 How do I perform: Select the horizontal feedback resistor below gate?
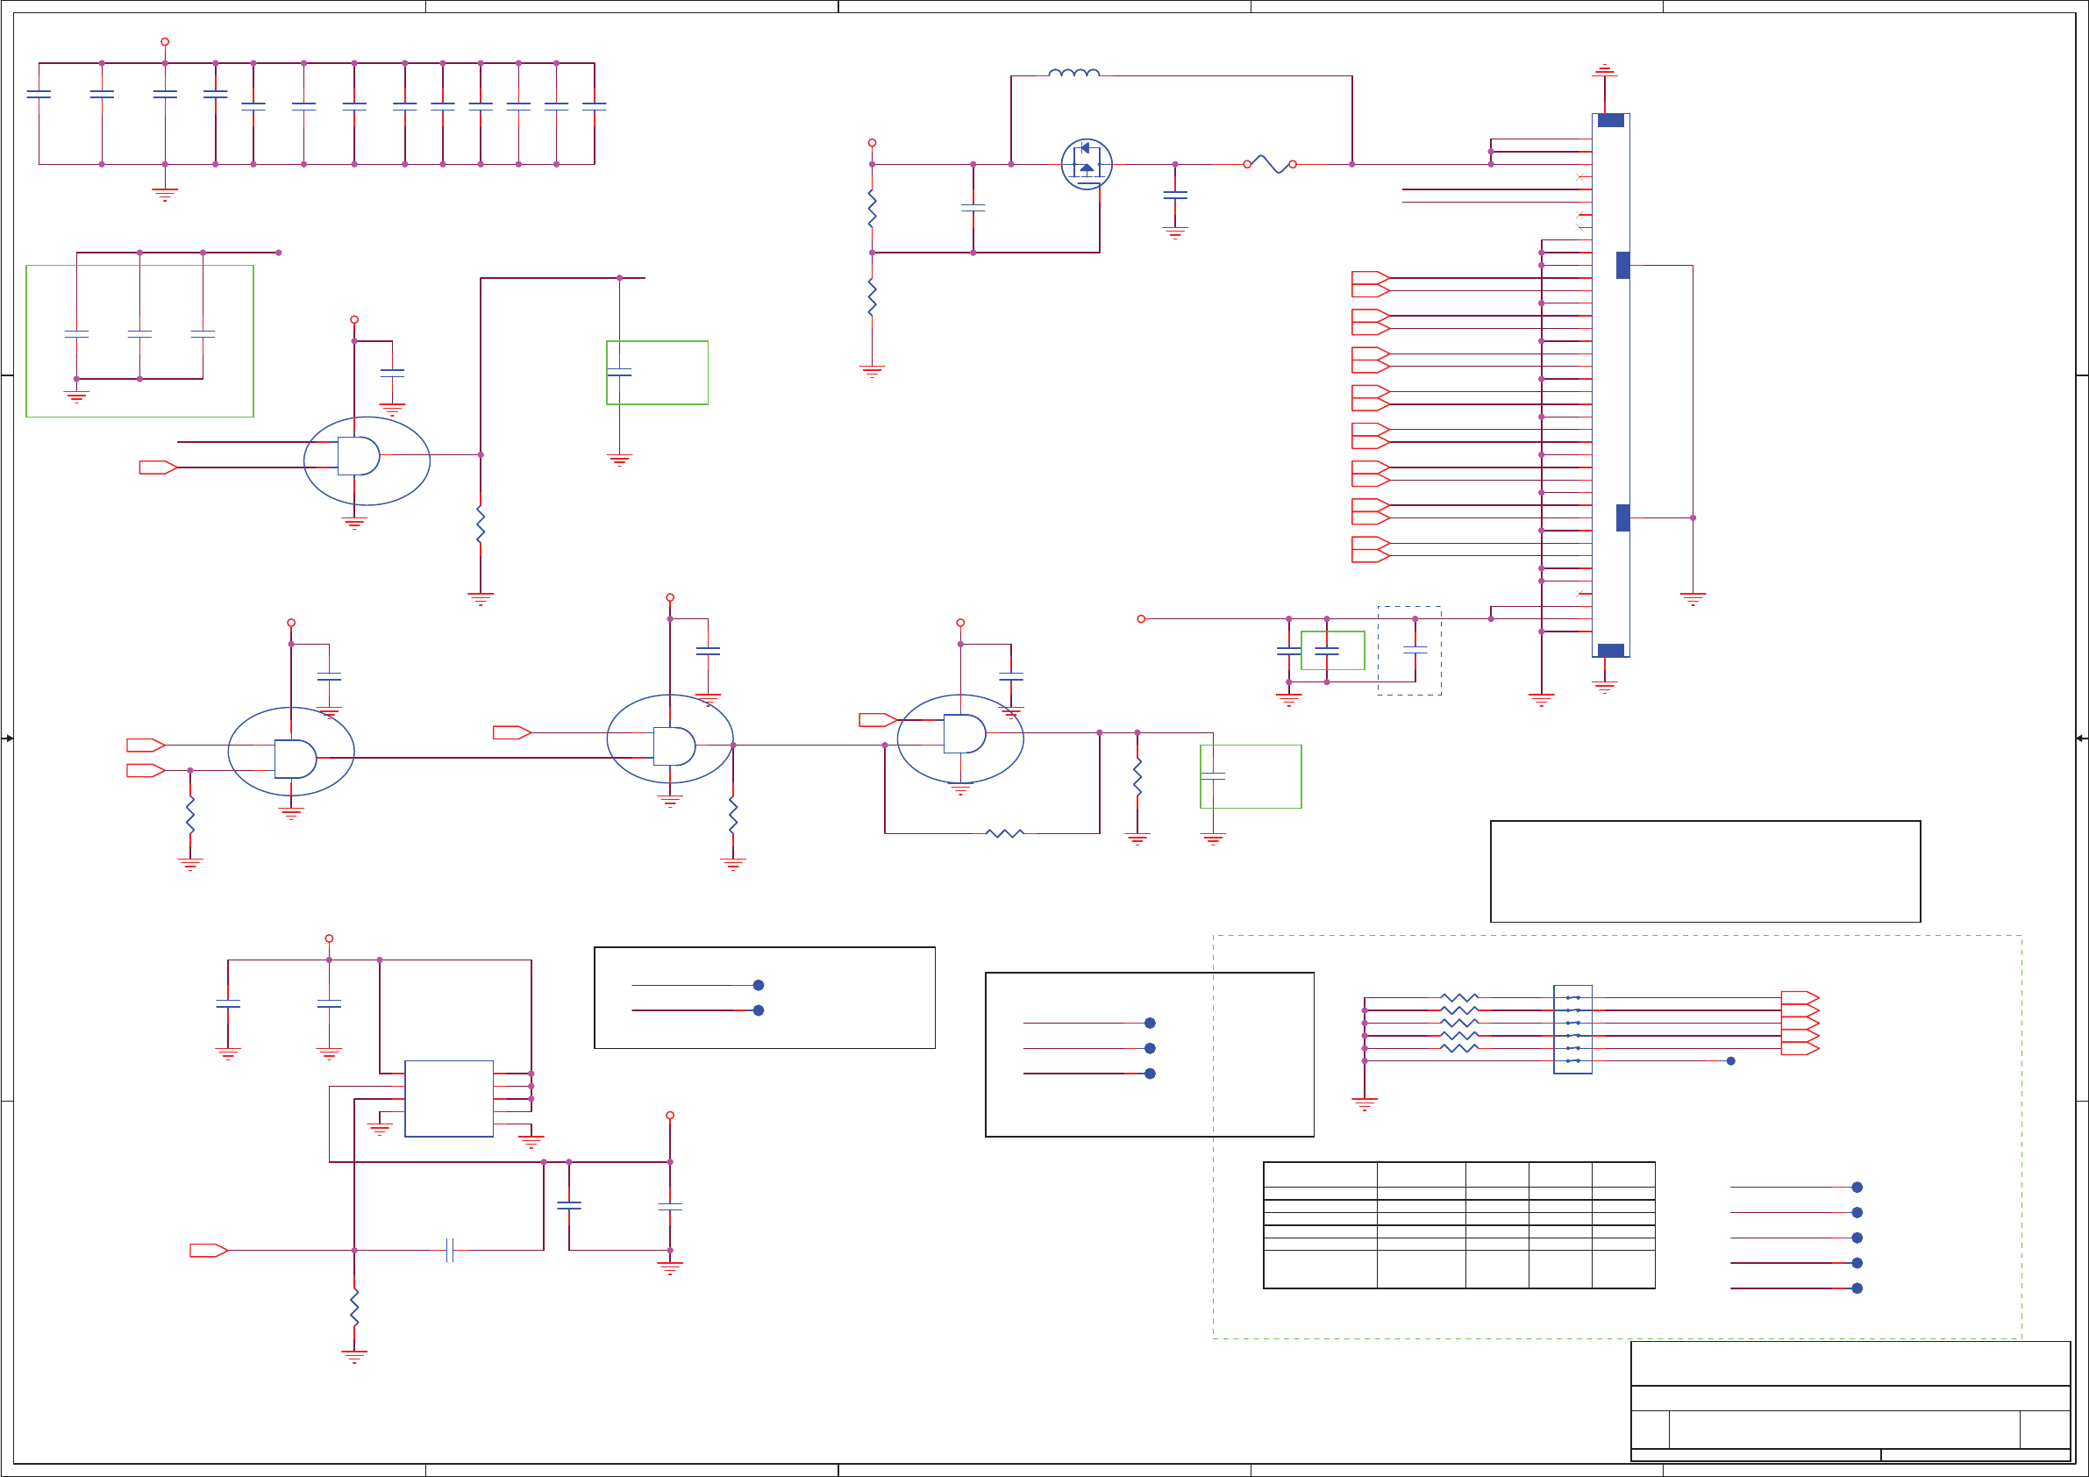click(1004, 832)
